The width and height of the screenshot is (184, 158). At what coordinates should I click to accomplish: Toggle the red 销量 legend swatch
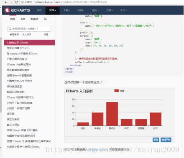tap(117, 90)
